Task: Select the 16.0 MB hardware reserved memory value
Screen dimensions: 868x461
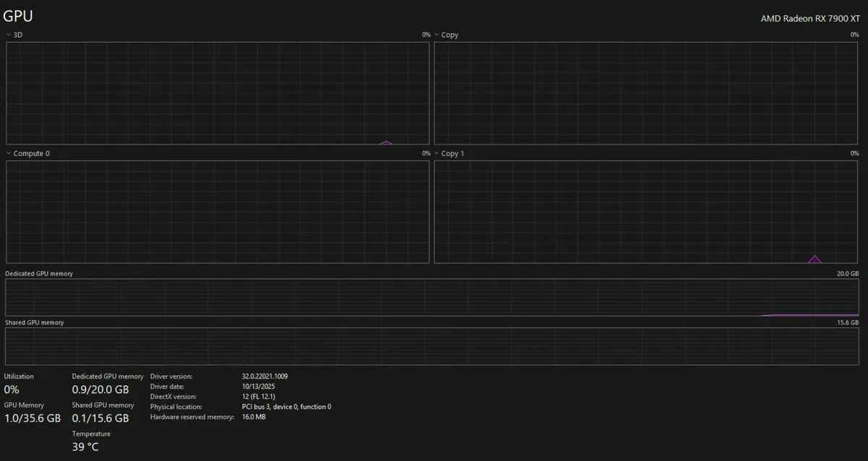Action: [254, 417]
